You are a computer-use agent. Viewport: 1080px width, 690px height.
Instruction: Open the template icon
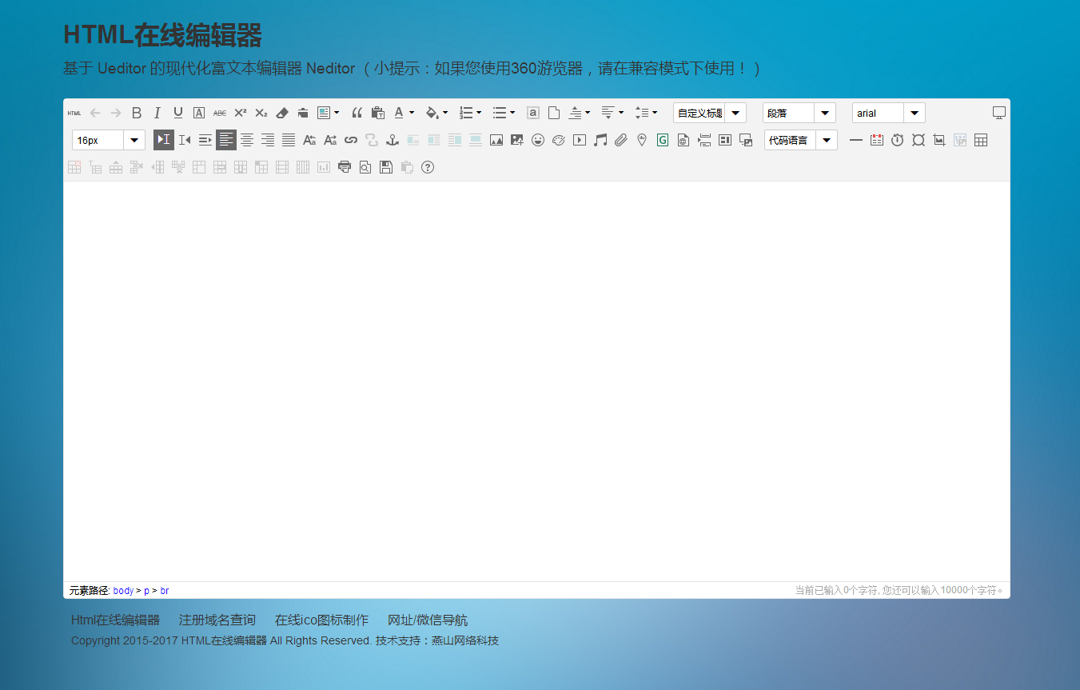point(725,140)
